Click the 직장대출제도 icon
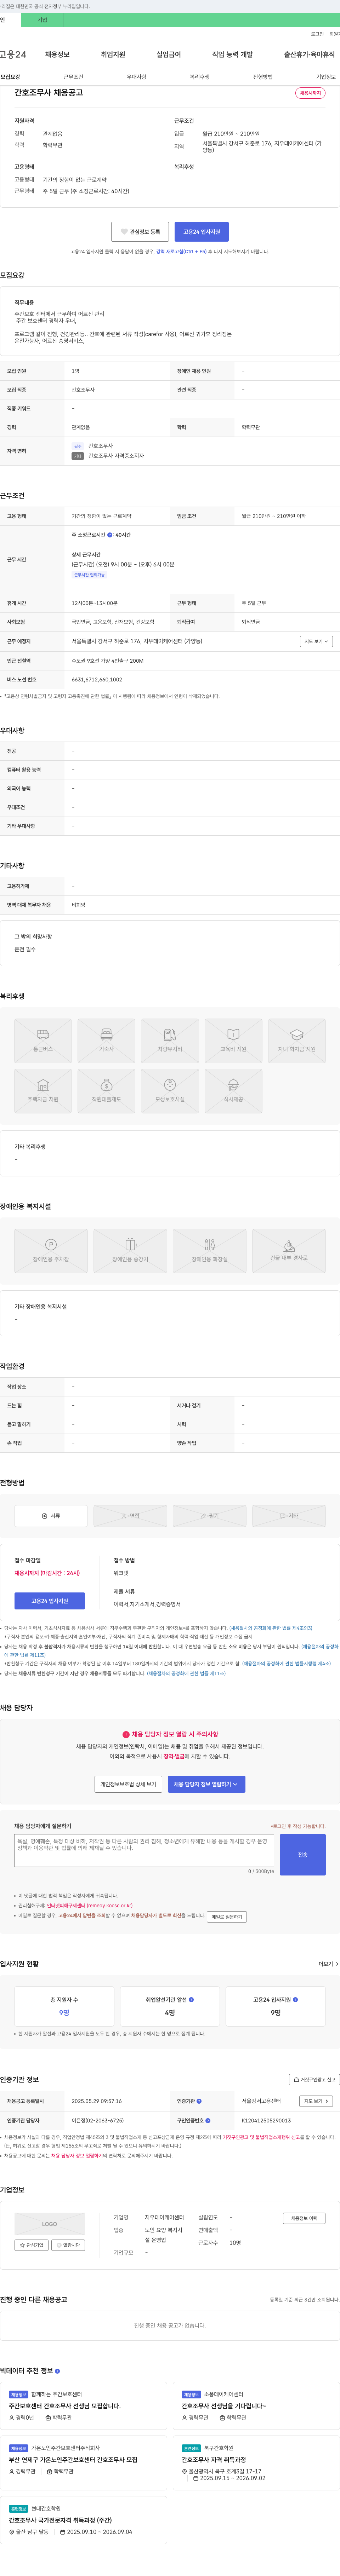 106,1091
